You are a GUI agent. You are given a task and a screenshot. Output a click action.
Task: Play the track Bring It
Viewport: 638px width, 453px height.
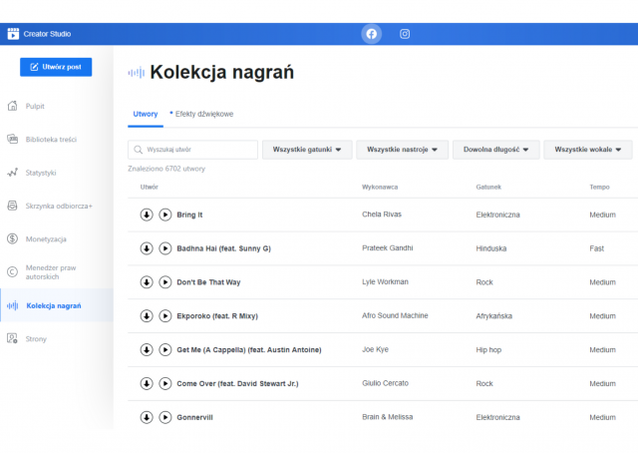point(165,215)
